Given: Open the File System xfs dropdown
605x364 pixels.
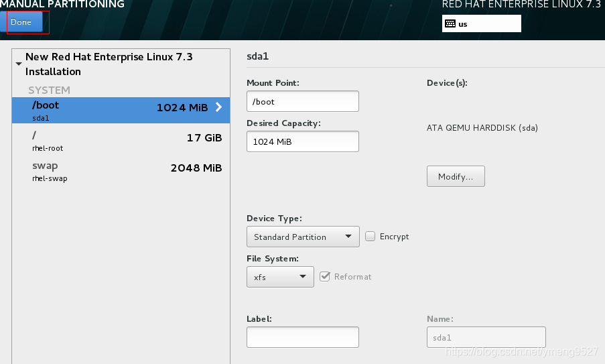Looking at the screenshot, I should tap(280, 277).
